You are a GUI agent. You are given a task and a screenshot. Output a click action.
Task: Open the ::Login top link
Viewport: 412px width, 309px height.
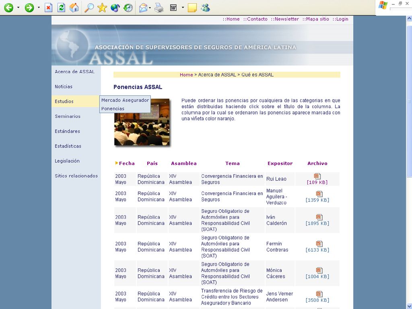(x=340, y=19)
